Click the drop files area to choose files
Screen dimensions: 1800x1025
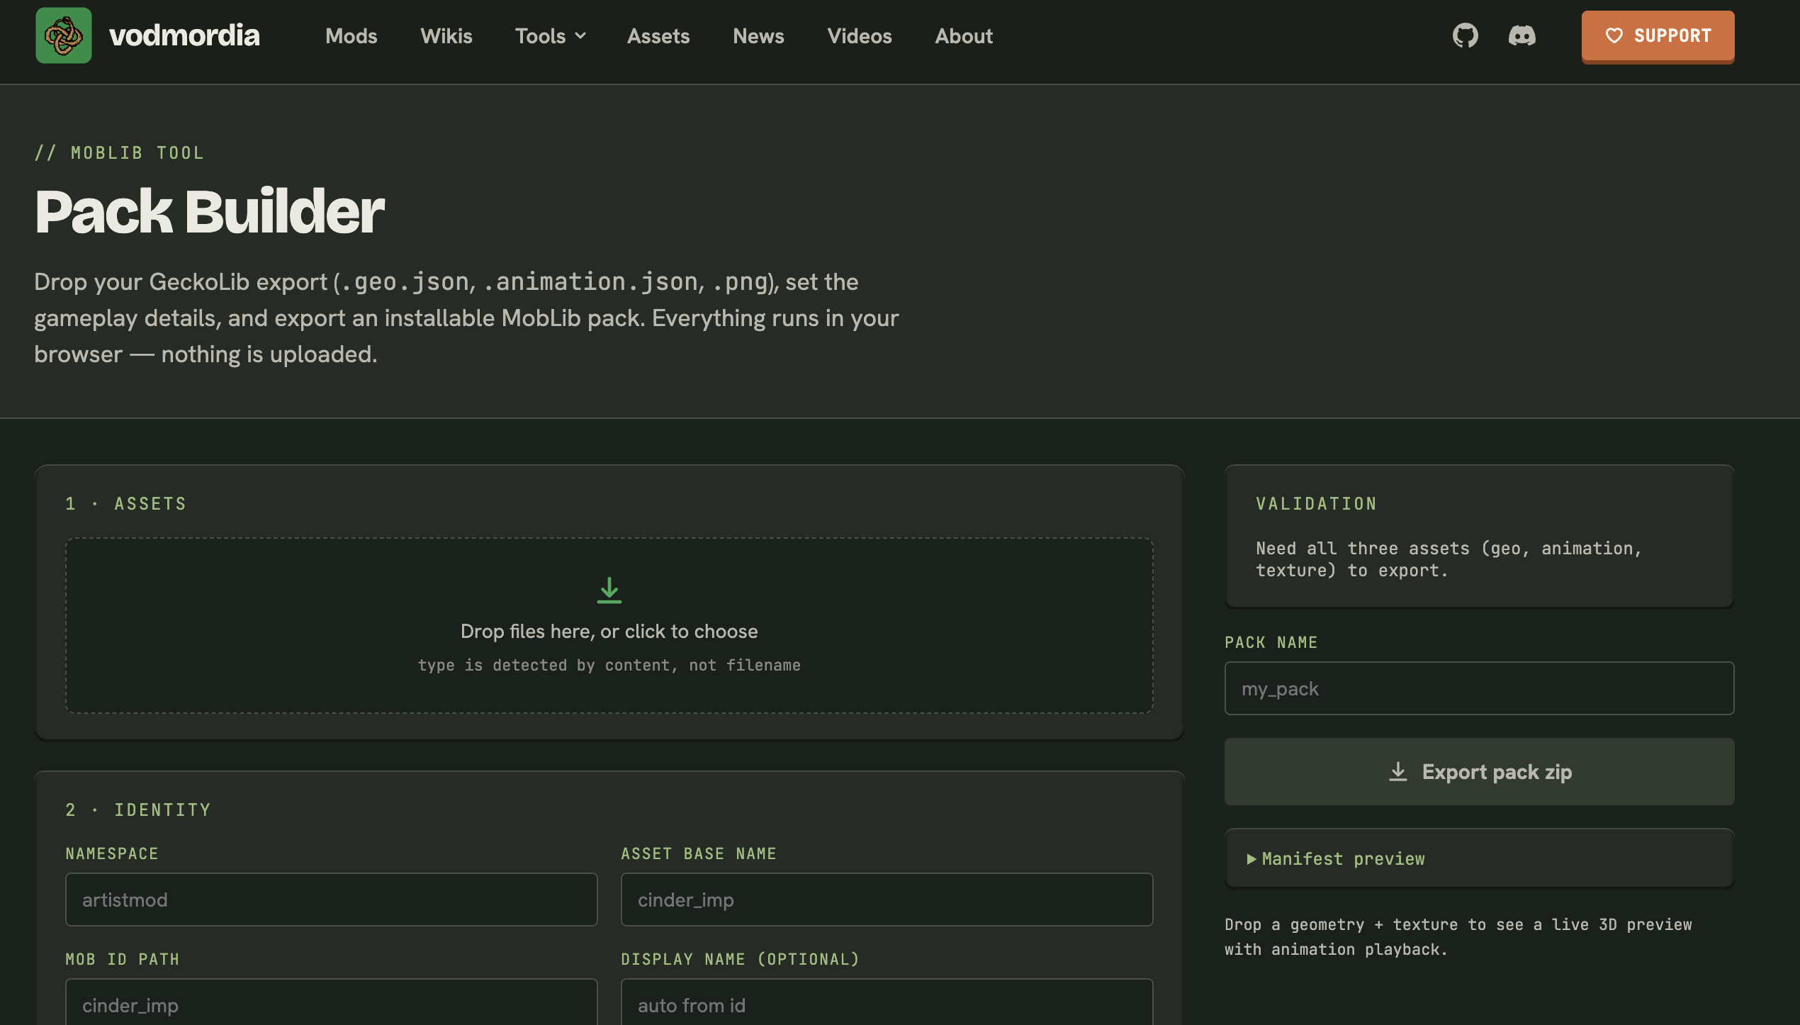click(x=609, y=625)
